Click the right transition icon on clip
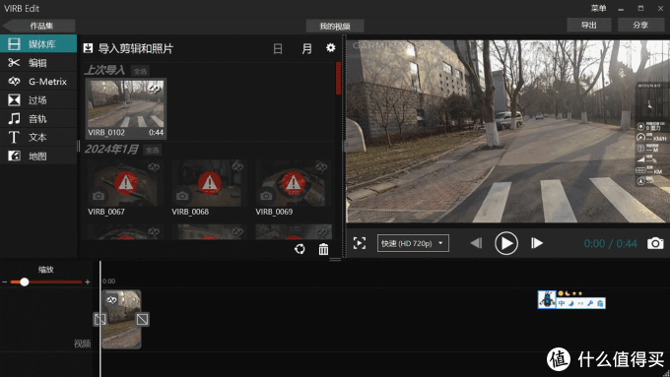 [142, 319]
